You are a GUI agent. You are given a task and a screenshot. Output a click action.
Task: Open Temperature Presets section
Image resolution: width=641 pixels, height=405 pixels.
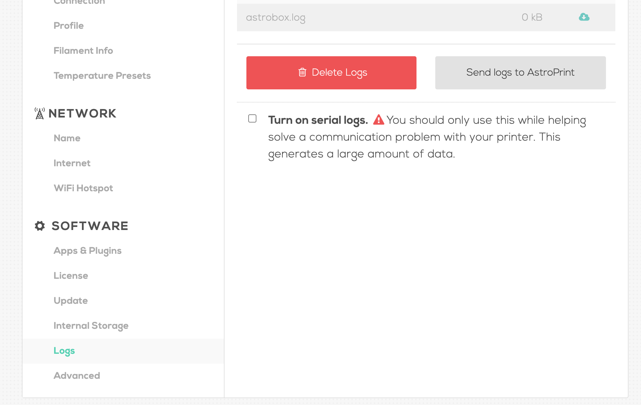click(x=102, y=76)
